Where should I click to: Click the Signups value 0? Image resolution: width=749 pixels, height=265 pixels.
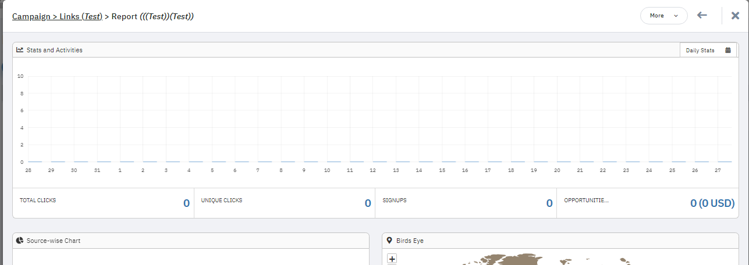(x=549, y=203)
